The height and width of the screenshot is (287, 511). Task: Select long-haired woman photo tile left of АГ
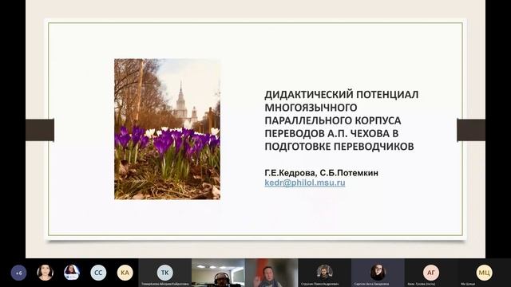[378, 273]
